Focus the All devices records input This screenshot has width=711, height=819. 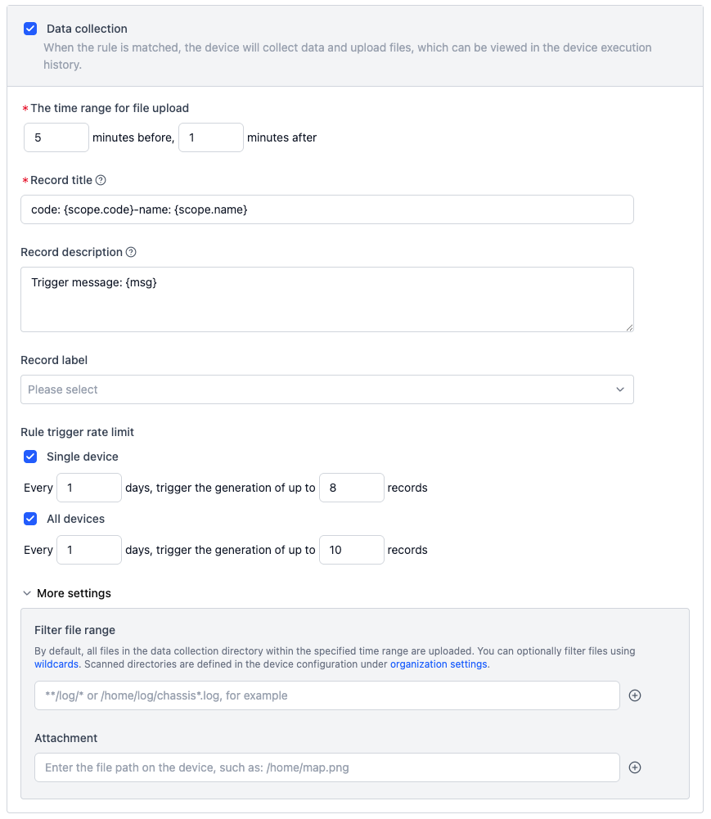pyautogui.click(x=352, y=550)
